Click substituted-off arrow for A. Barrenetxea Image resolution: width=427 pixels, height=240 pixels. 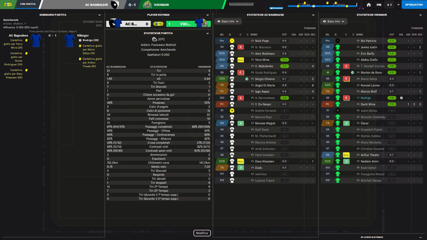pyautogui.click(x=241, y=98)
